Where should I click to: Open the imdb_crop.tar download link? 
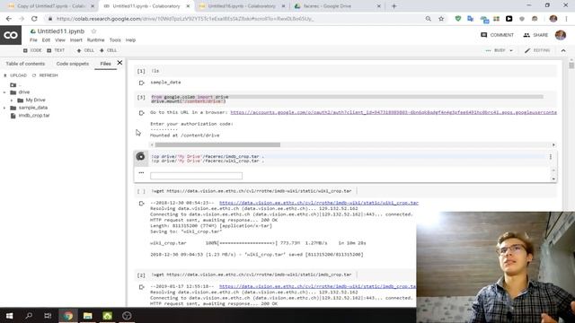(x=317, y=286)
